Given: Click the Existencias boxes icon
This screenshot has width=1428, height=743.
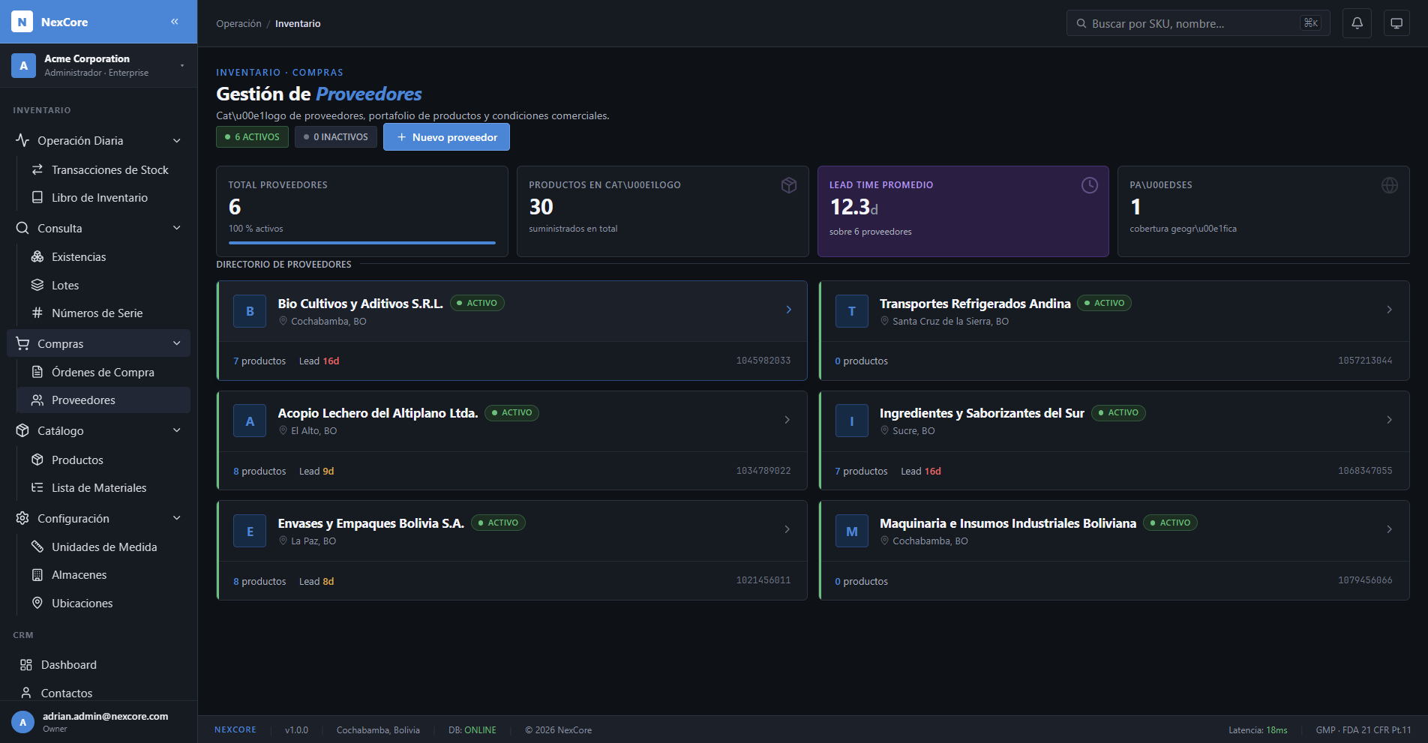Looking at the screenshot, I should [37, 256].
